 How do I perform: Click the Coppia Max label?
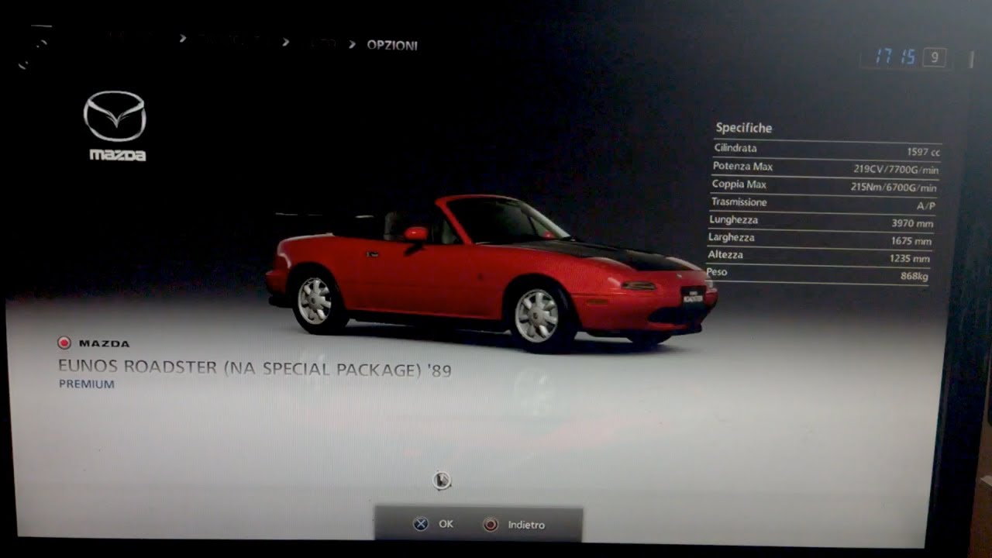[x=739, y=184]
